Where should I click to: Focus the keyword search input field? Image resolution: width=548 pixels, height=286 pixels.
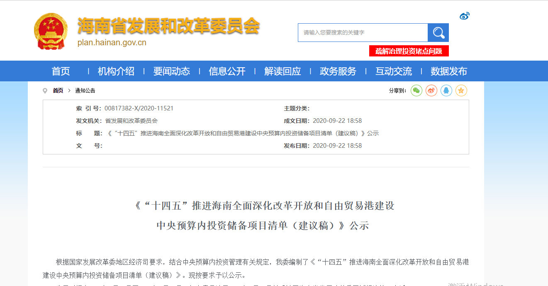point(363,32)
